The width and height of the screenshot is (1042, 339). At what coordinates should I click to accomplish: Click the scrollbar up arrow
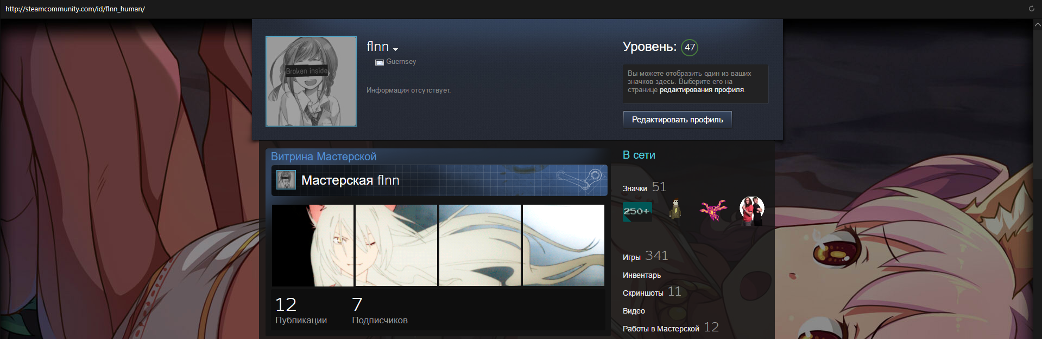coord(1037,25)
